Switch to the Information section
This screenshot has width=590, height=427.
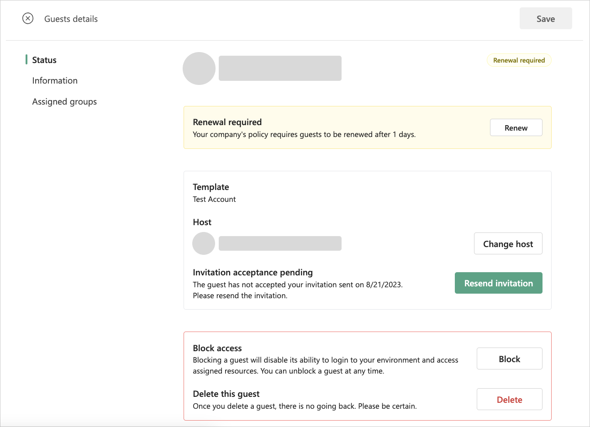55,81
